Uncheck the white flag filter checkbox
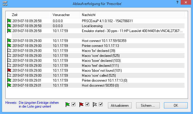The width and height of the screenshot is (193, 114). point(101,104)
